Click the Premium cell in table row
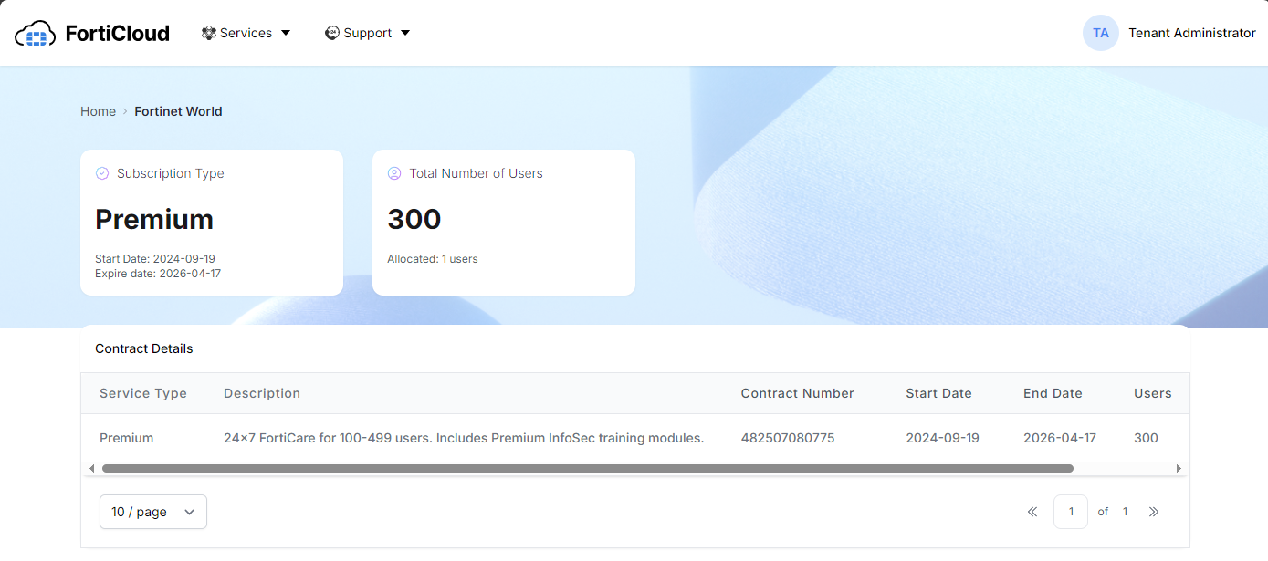1268x561 pixels. coord(127,438)
